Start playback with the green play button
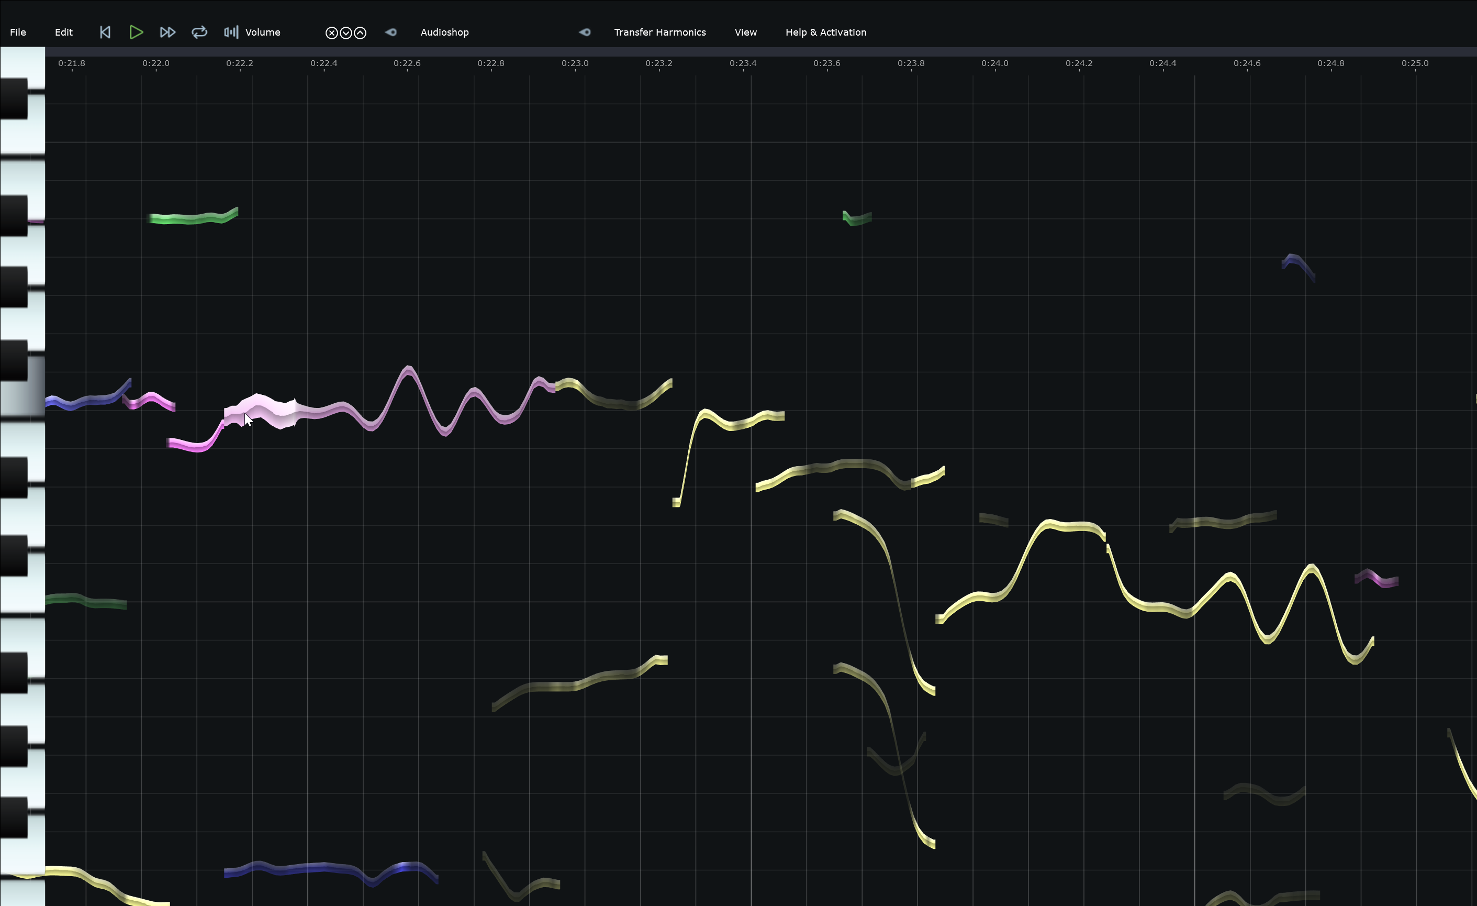The image size is (1477, 906). coord(136,32)
